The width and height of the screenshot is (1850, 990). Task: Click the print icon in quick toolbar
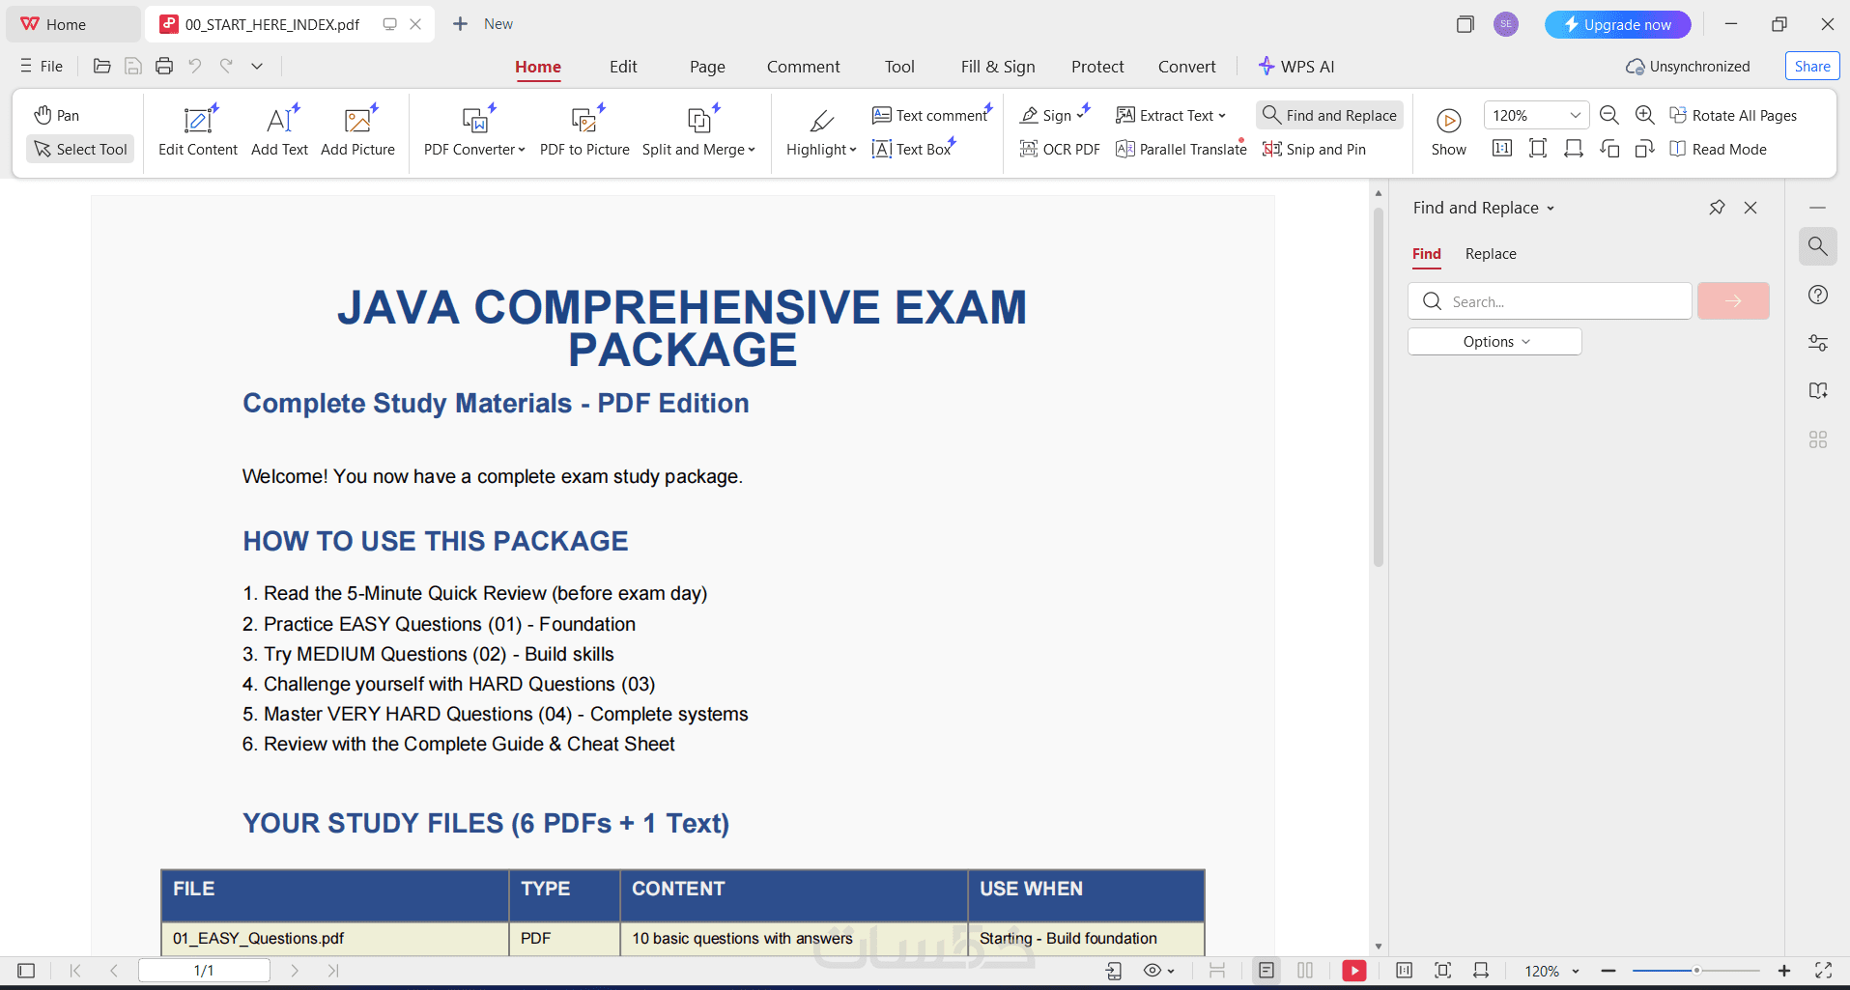tap(164, 66)
